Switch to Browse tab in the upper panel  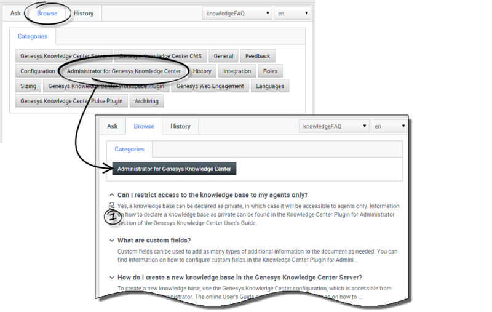(x=47, y=14)
